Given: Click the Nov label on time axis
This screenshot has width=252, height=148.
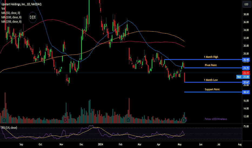Looking at the screenshot, I should click(x=61, y=144).
